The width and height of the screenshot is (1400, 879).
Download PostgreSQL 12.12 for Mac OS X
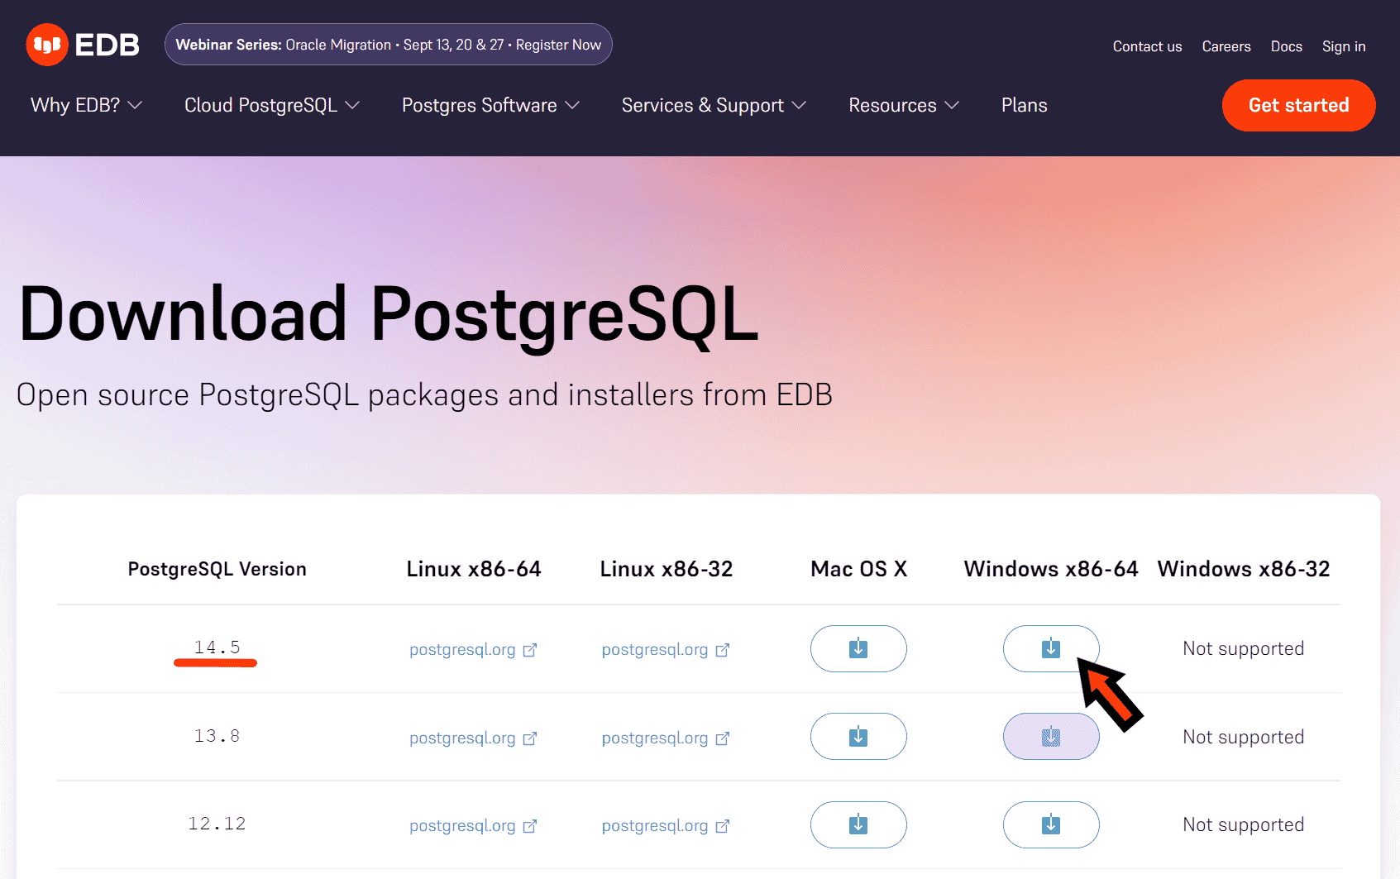(x=858, y=824)
